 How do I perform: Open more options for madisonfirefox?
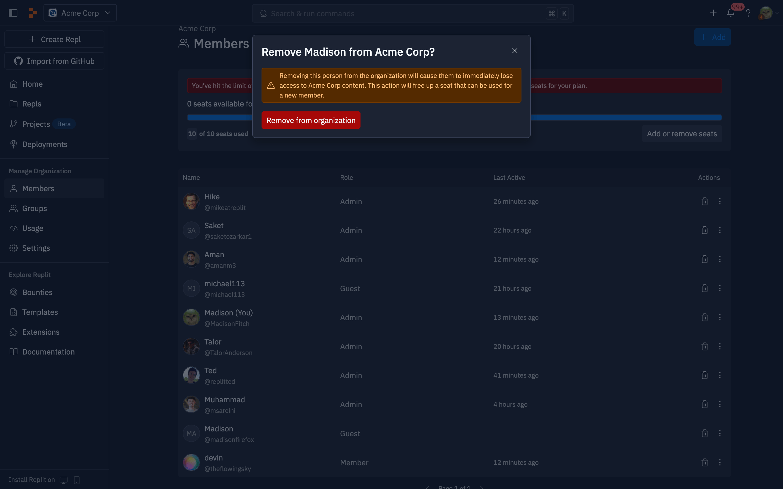720,434
